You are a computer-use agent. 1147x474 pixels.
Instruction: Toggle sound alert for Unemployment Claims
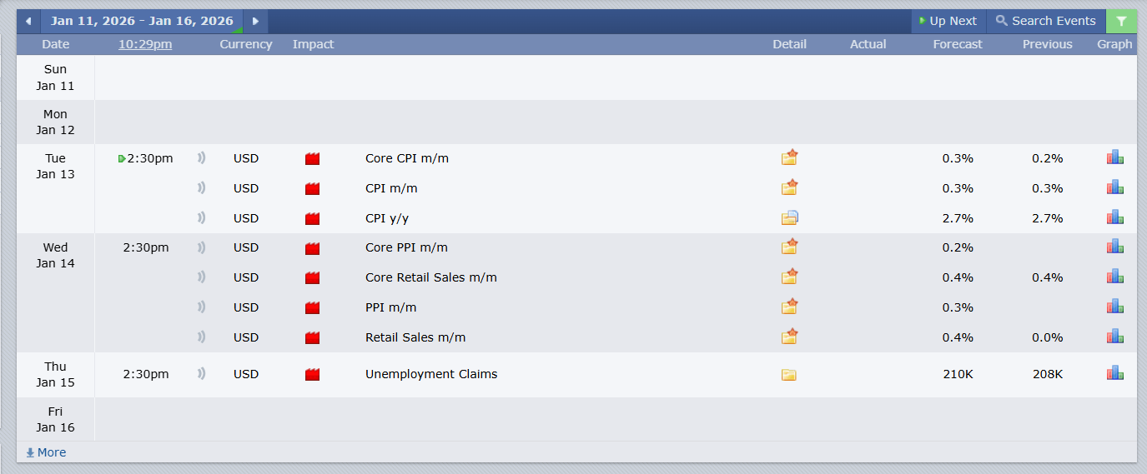tap(201, 374)
